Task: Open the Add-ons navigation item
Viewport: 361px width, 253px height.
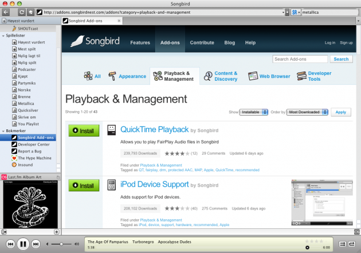Action: (x=170, y=42)
